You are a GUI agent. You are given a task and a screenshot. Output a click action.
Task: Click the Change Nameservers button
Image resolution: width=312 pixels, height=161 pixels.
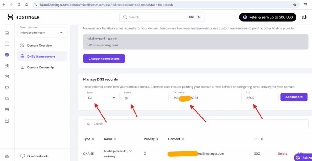[x=104, y=58]
